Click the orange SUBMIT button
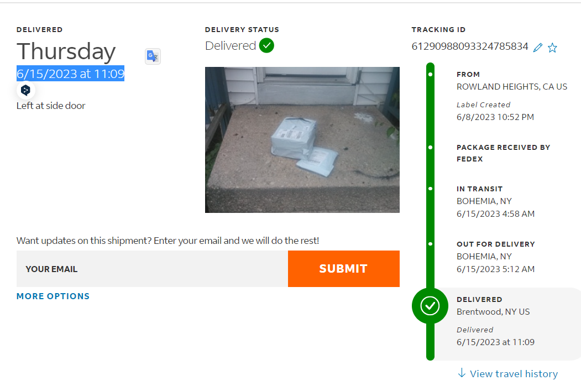 [343, 269]
